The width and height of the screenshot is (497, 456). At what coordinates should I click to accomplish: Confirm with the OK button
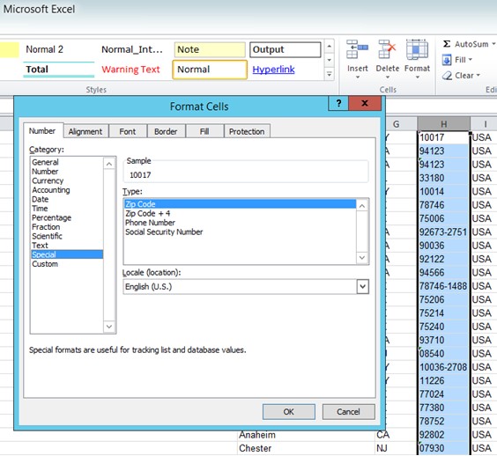click(289, 412)
